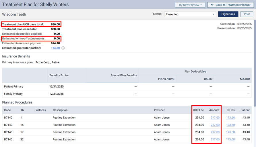Open the estimated guarantor portion 173.60 link
Screen dimensions: 256x147
pyautogui.click(x=55, y=48)
